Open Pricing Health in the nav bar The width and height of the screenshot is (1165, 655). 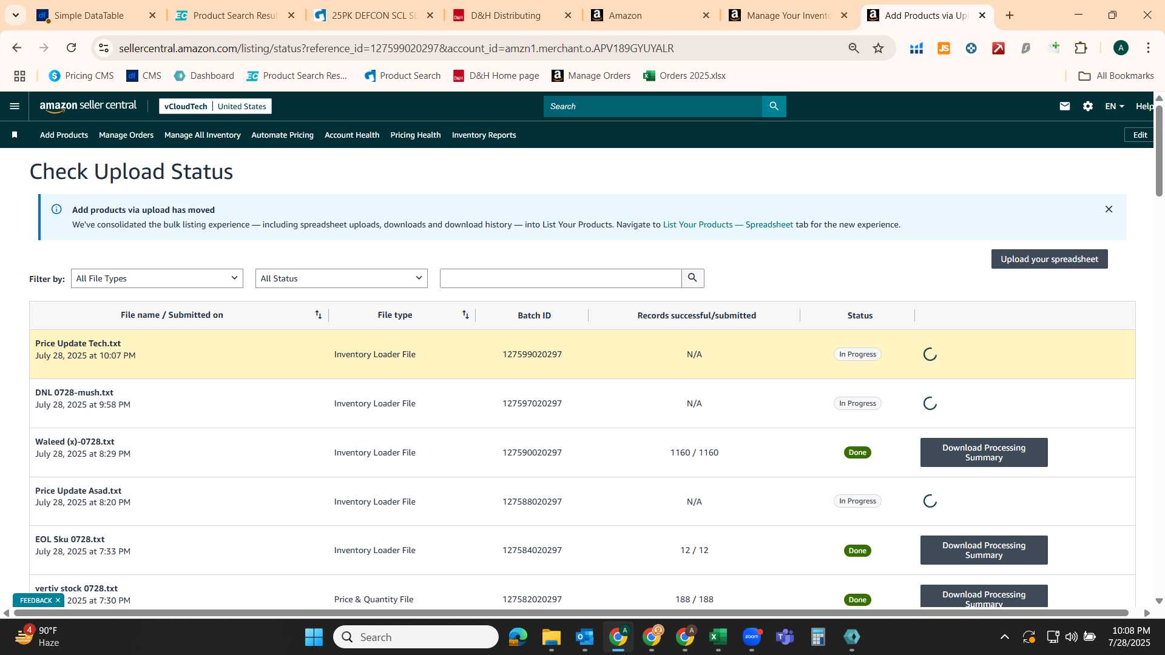416,135
